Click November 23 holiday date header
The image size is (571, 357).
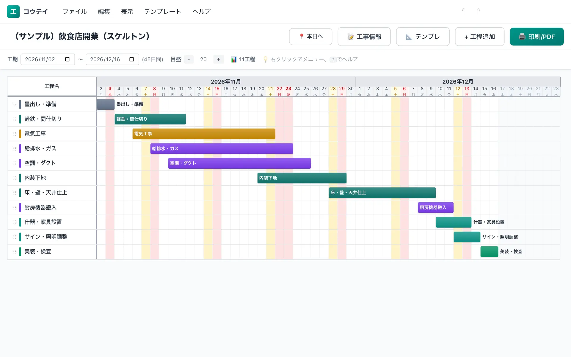click(x=288, y=91)
